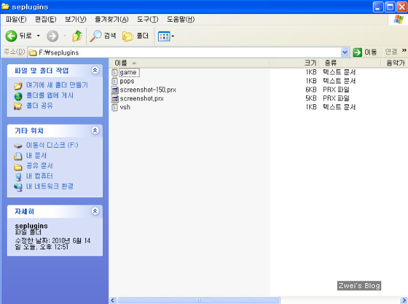
Task: Select the screenshot-150.prx file
Action: pos(148,90)
